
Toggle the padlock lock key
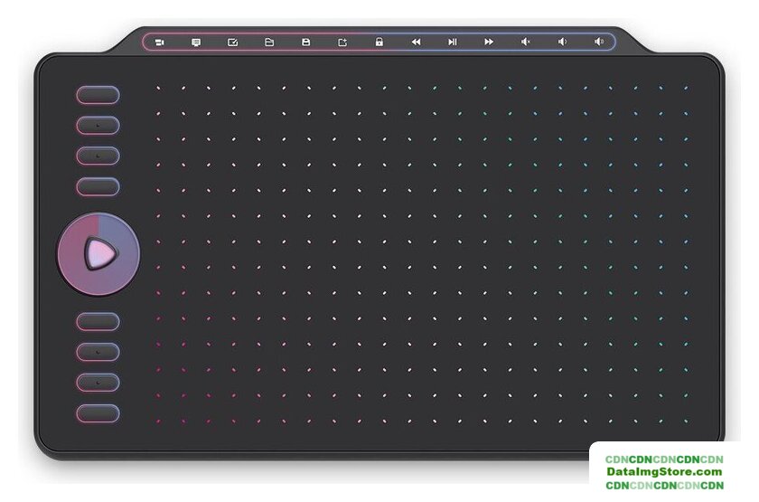point(379,43)
